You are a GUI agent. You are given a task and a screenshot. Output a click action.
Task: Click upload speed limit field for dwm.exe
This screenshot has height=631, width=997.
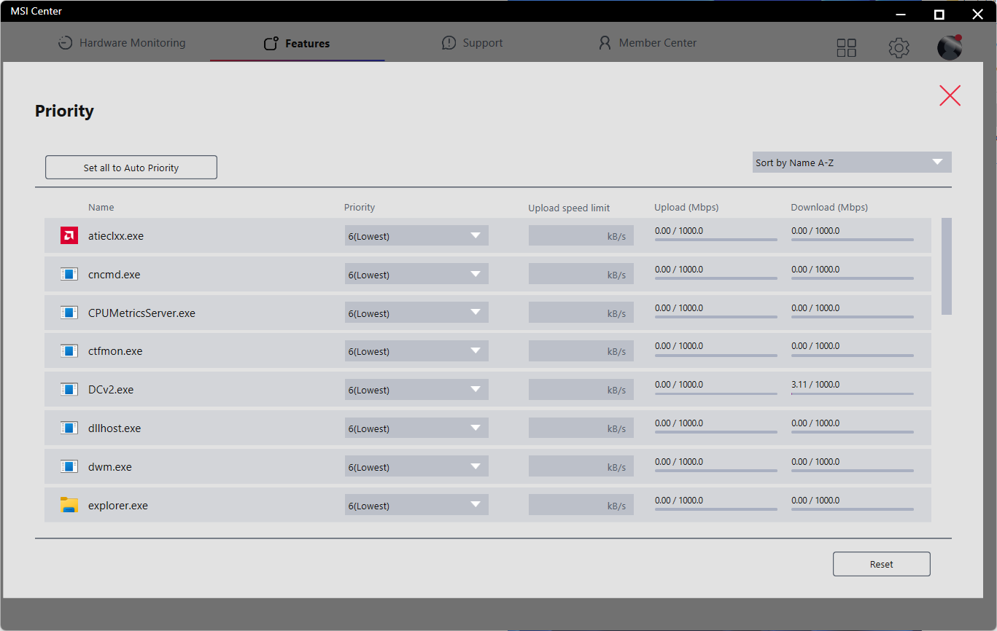pos(581,467)
